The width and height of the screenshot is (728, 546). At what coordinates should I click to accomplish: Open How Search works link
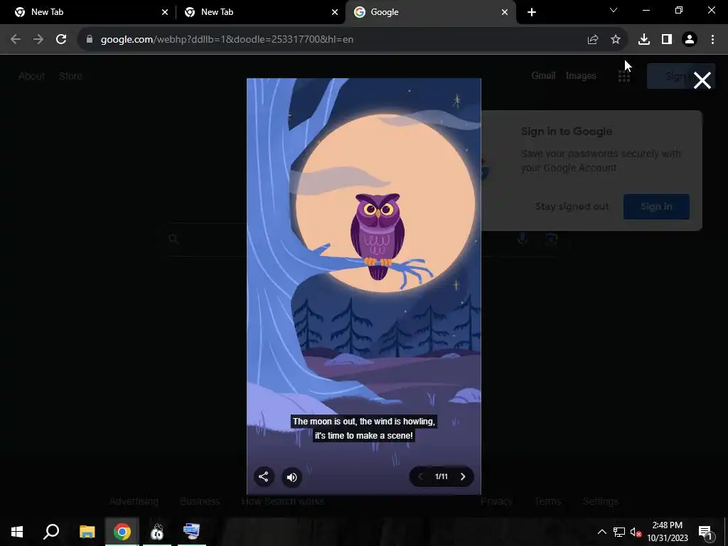283,501
